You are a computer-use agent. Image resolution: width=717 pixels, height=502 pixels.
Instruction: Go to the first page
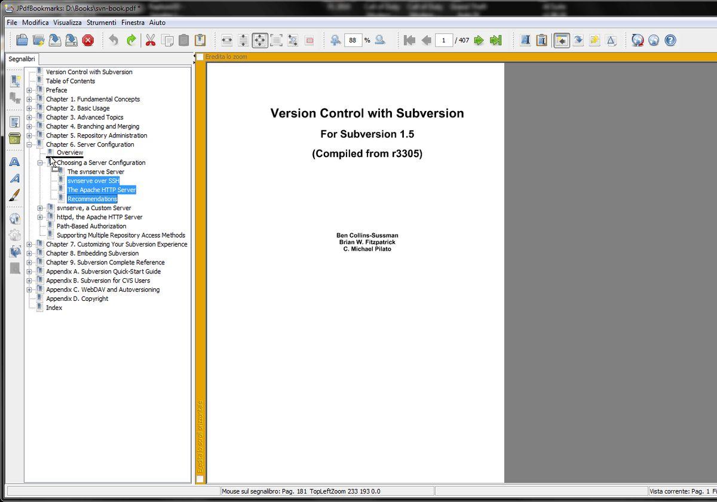coord(409,40)
